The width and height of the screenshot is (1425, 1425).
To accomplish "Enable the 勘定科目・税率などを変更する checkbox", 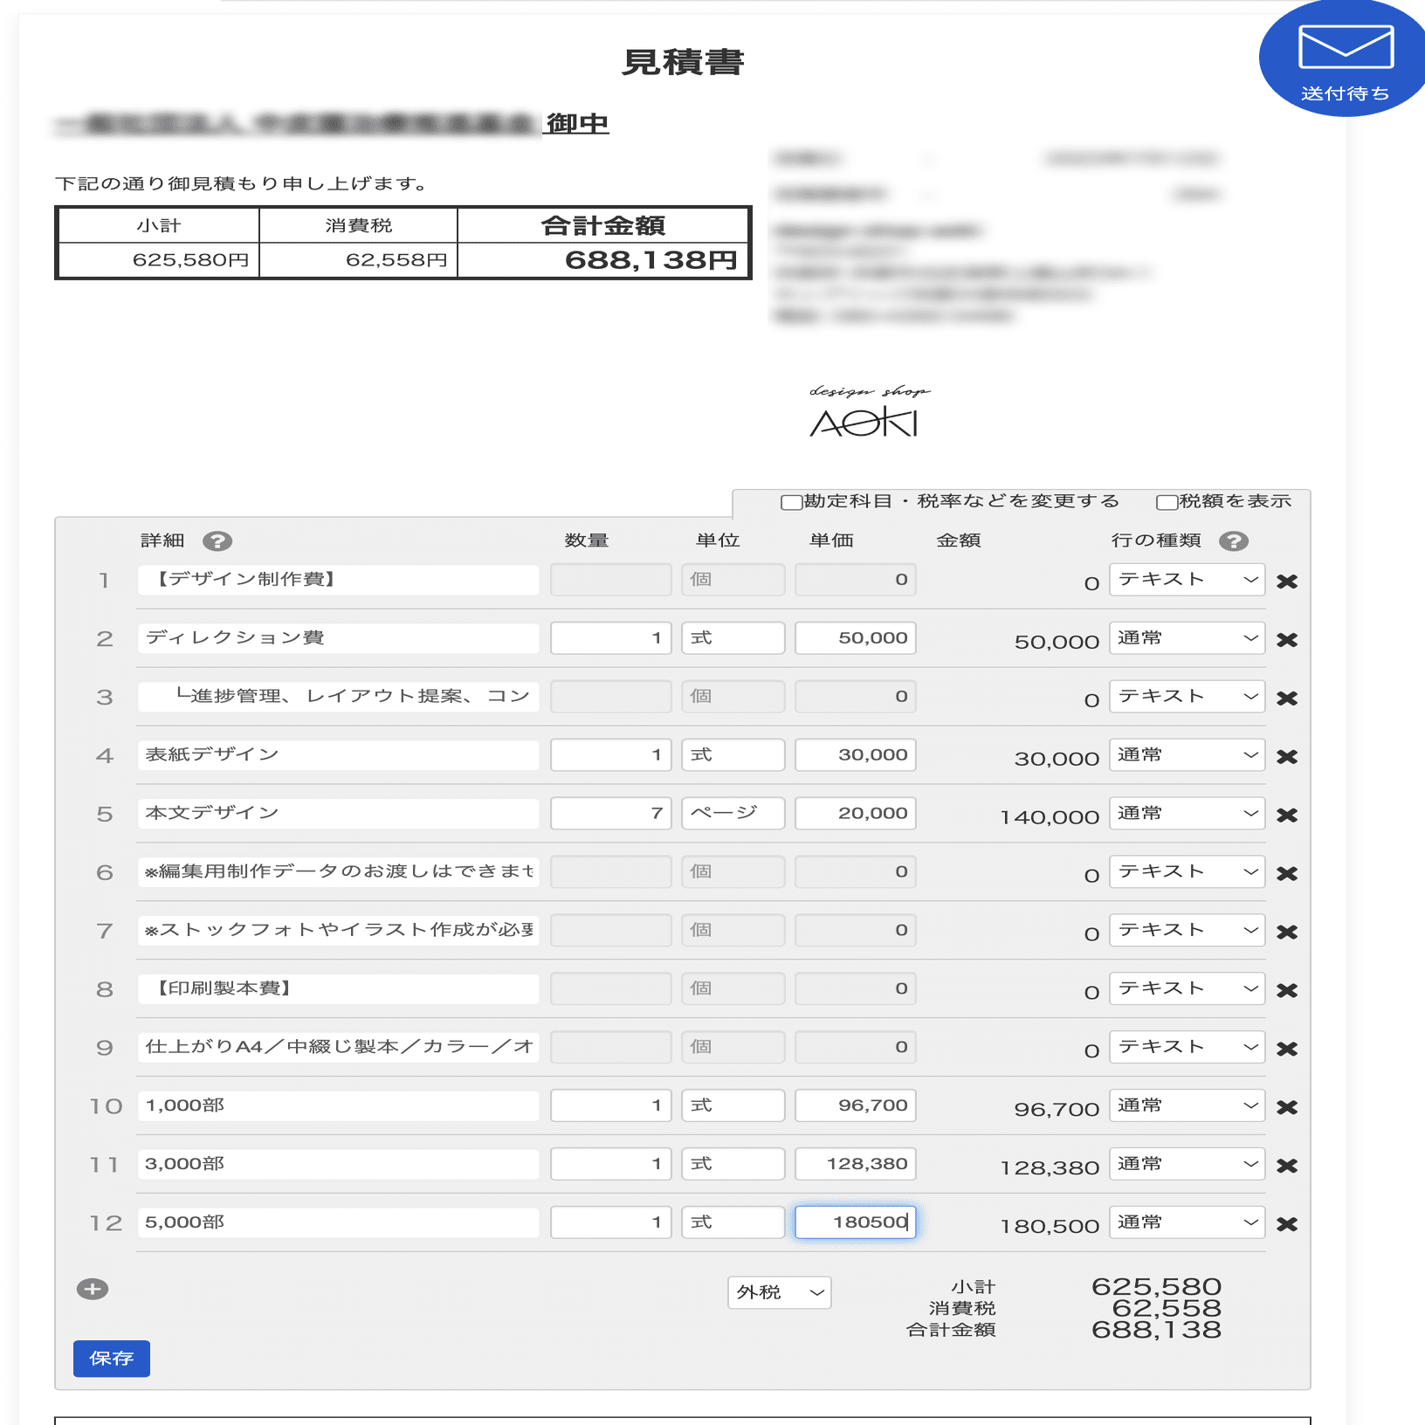I will click(x=788, y=501).
